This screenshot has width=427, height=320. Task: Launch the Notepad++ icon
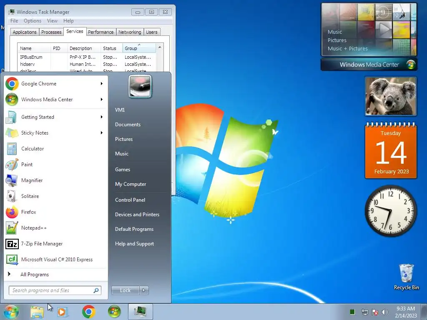pos(12,228)
